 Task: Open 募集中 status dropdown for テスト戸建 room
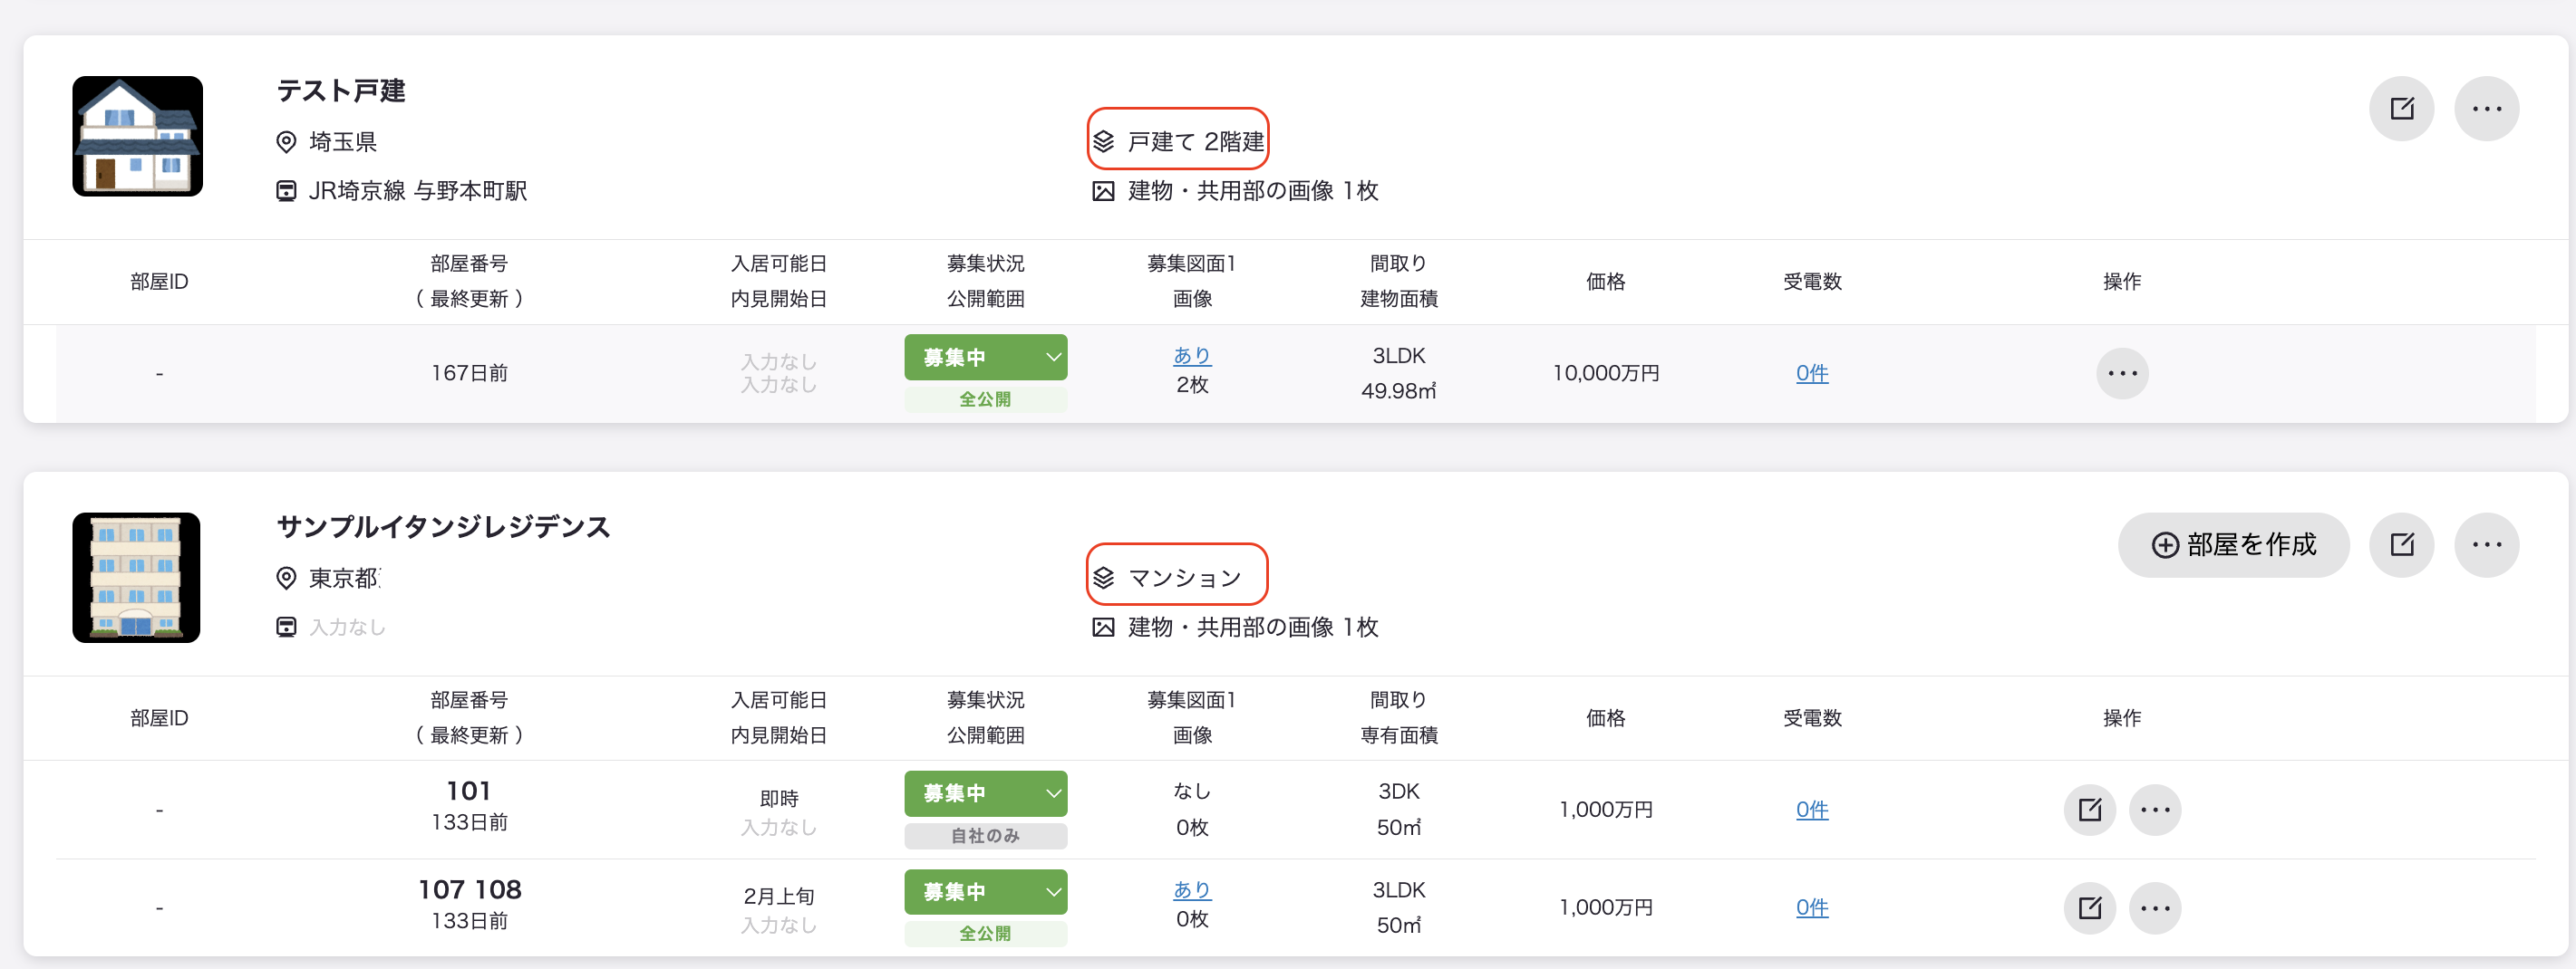pos(985,357)
